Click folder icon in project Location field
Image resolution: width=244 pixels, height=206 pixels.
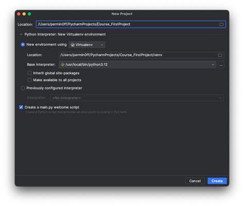point(221,24)
